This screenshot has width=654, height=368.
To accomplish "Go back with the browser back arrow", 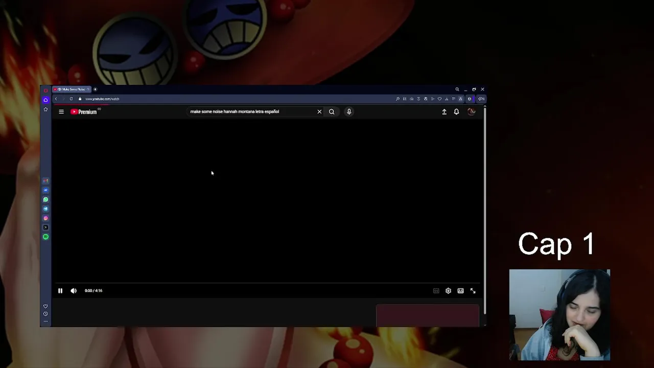I will click(x=56, y=99).
